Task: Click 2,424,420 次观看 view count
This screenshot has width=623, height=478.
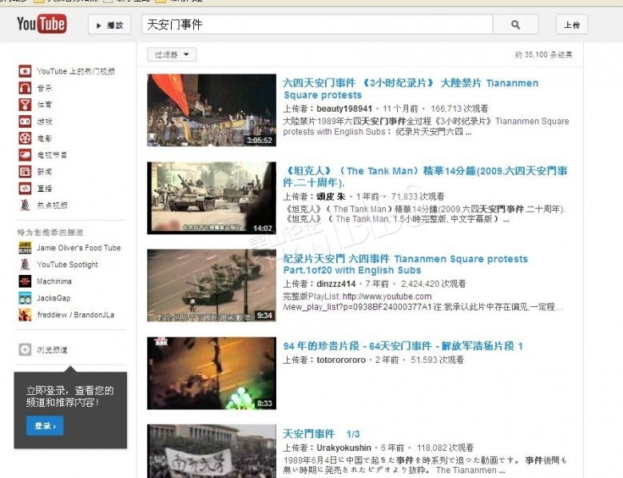Action: pyautogui.click(x=433, y=284)
